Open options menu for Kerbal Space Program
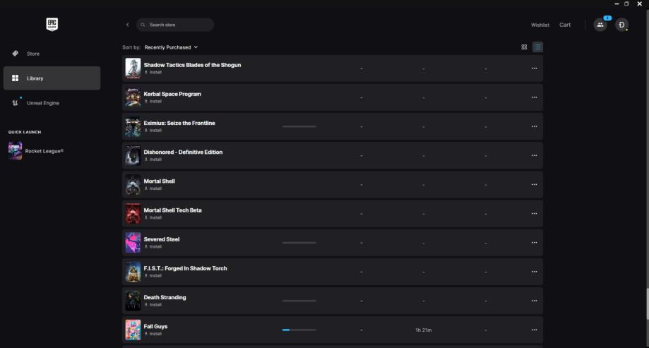 coord(534,97)
